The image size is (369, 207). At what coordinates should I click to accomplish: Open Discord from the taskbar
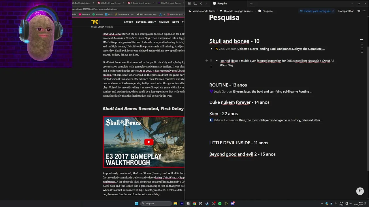(232, 204)
